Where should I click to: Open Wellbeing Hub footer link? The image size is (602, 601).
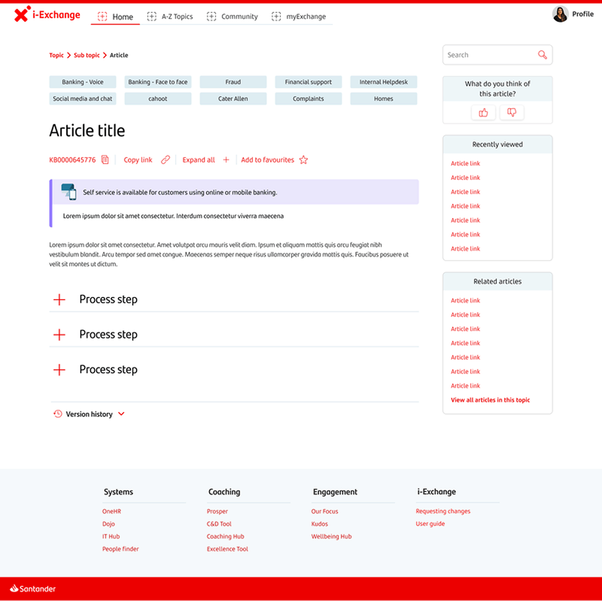pyautogui.click(x=331, y=537)
